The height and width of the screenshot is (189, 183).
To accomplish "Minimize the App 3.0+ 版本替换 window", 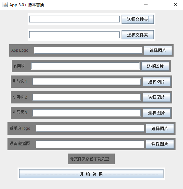I will pos(146,5).
